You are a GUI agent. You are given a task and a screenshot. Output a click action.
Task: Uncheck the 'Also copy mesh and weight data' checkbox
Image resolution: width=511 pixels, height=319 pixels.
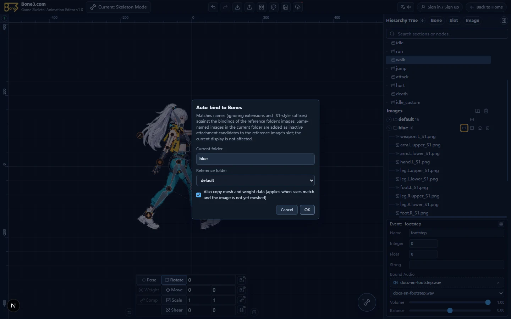[x=199, y=195]
